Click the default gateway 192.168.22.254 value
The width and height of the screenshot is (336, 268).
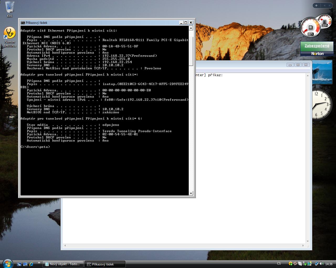click(x=117, y=62)
